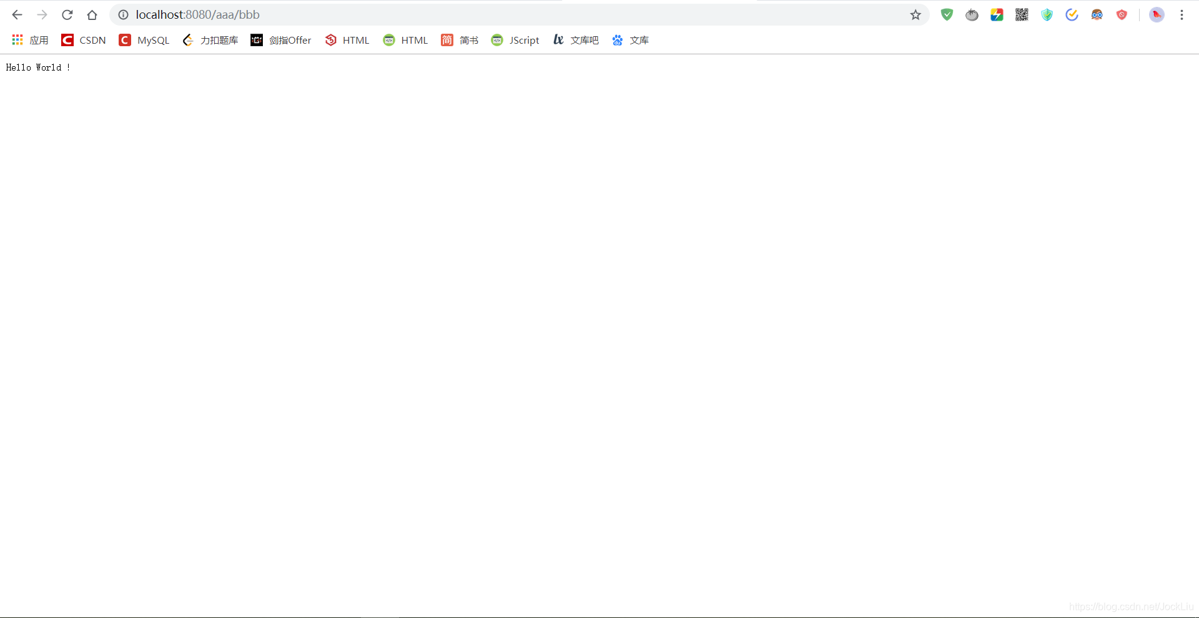This screenshot has height=618, width=1199.
Task: Open the browser home page
Action: pos(92,15)
